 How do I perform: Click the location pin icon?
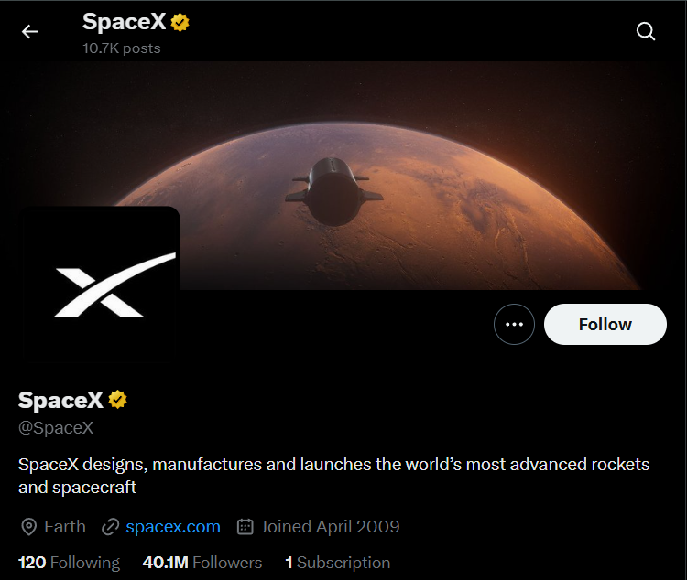pyautogui.click(x=28, y=527)
